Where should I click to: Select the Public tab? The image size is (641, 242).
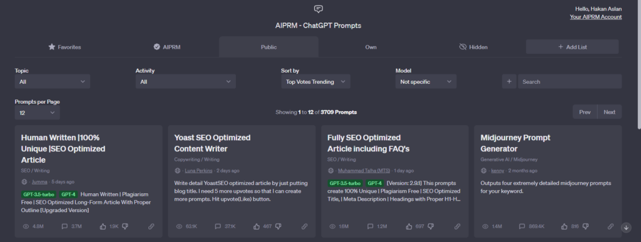point(269,47)
